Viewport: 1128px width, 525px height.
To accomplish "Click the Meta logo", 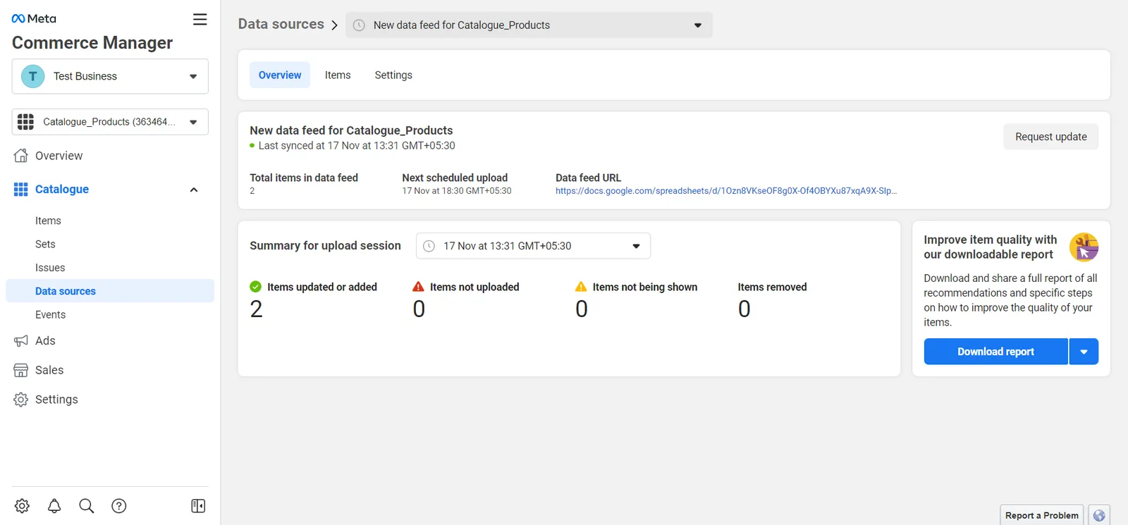I will tap(34, 19).
